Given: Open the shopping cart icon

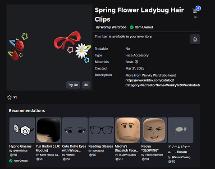Looking at the screenshot, I should (x=195, y=11).
